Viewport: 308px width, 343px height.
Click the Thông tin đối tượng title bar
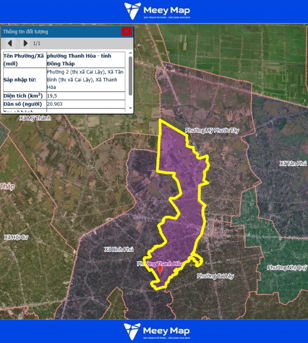point(61,32)
